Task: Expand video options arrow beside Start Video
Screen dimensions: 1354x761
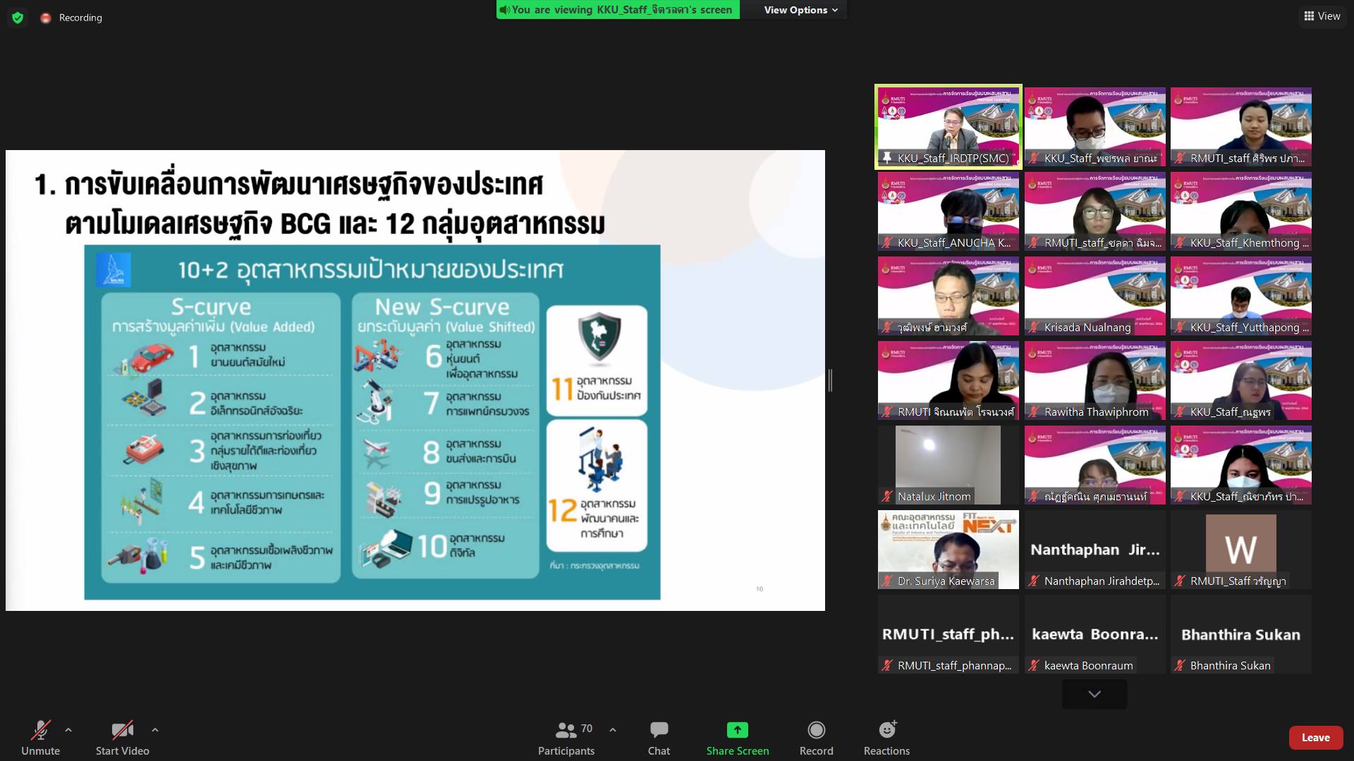Action: tap(155, 730)
